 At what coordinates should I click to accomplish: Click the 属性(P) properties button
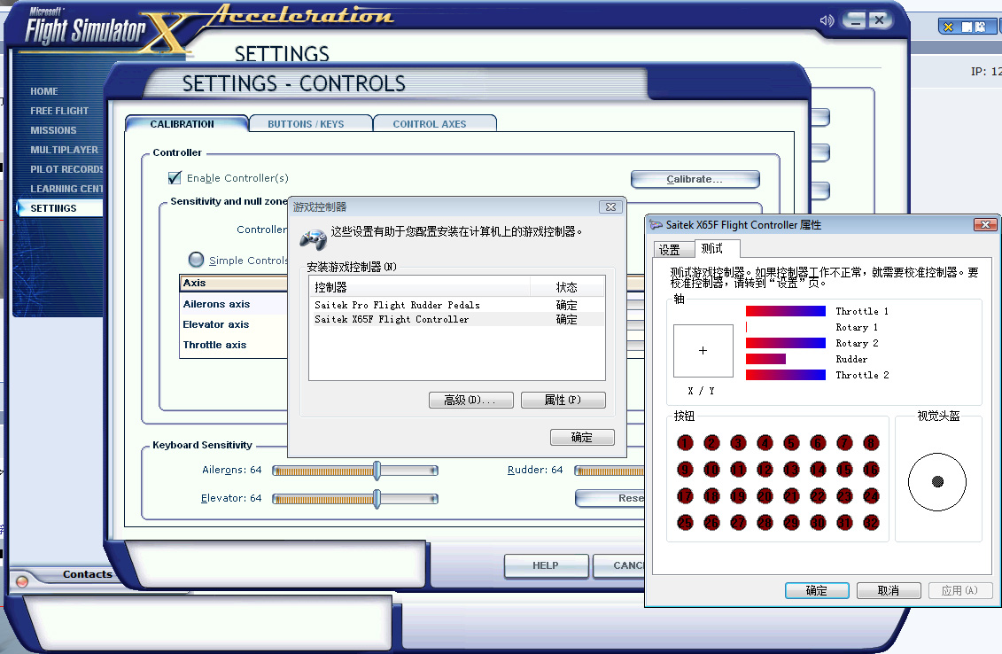(x=563, y=401)
